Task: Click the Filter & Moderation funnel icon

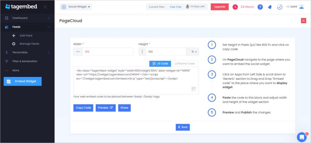Action: pyautogui.click(x=7, y=61)
